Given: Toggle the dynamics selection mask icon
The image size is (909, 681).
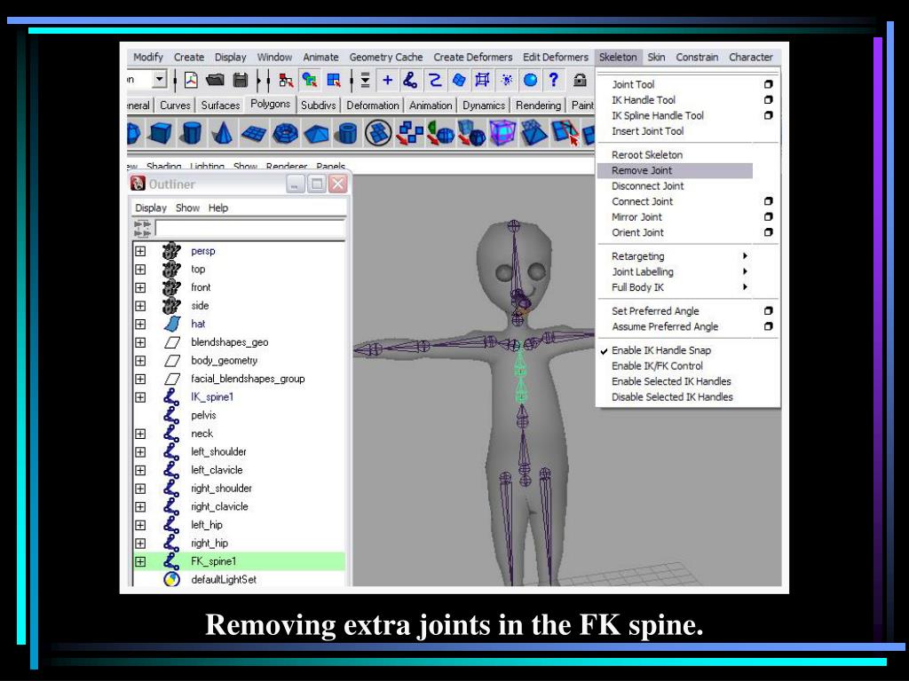Looking at the screenshot, I should pyautogui.click(x=507, y=80).
